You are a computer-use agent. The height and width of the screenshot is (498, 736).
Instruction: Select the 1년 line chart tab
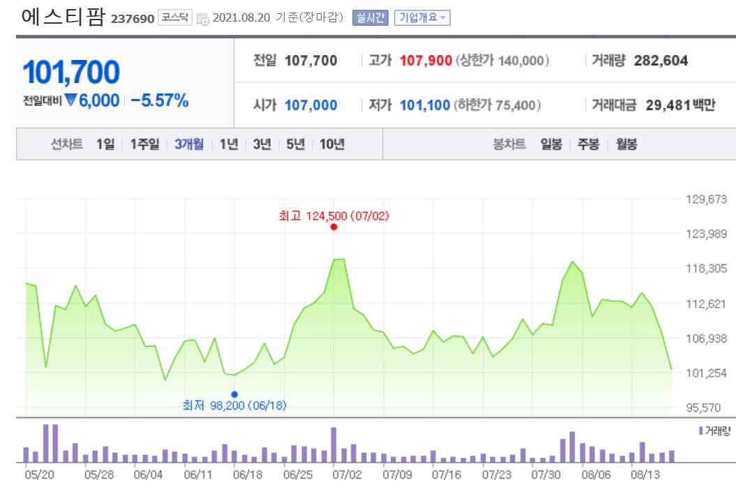(229, 144)
